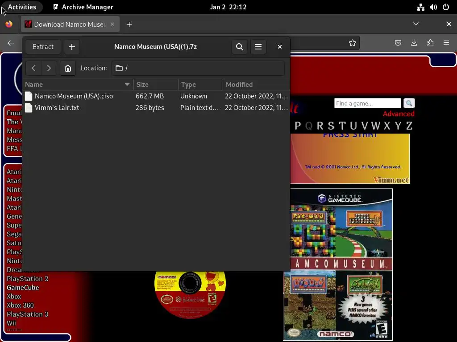Open the PlayStation 2 system link
The image size is (457, 342).
pyautogui.click(x=27, y=279)
